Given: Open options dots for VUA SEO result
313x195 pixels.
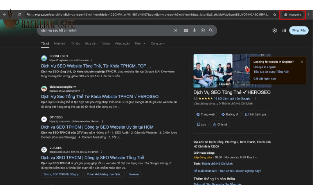Looking at the screenshot, I should tap(102, 152).
